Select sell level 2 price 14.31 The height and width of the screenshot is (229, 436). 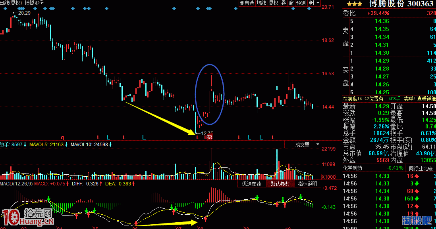pos(382,45)
